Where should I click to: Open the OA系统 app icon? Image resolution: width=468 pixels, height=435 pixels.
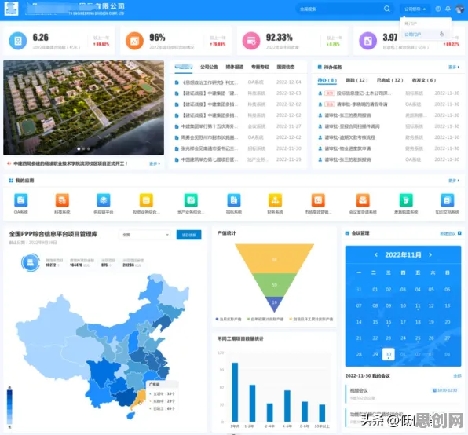pos(21,200)
